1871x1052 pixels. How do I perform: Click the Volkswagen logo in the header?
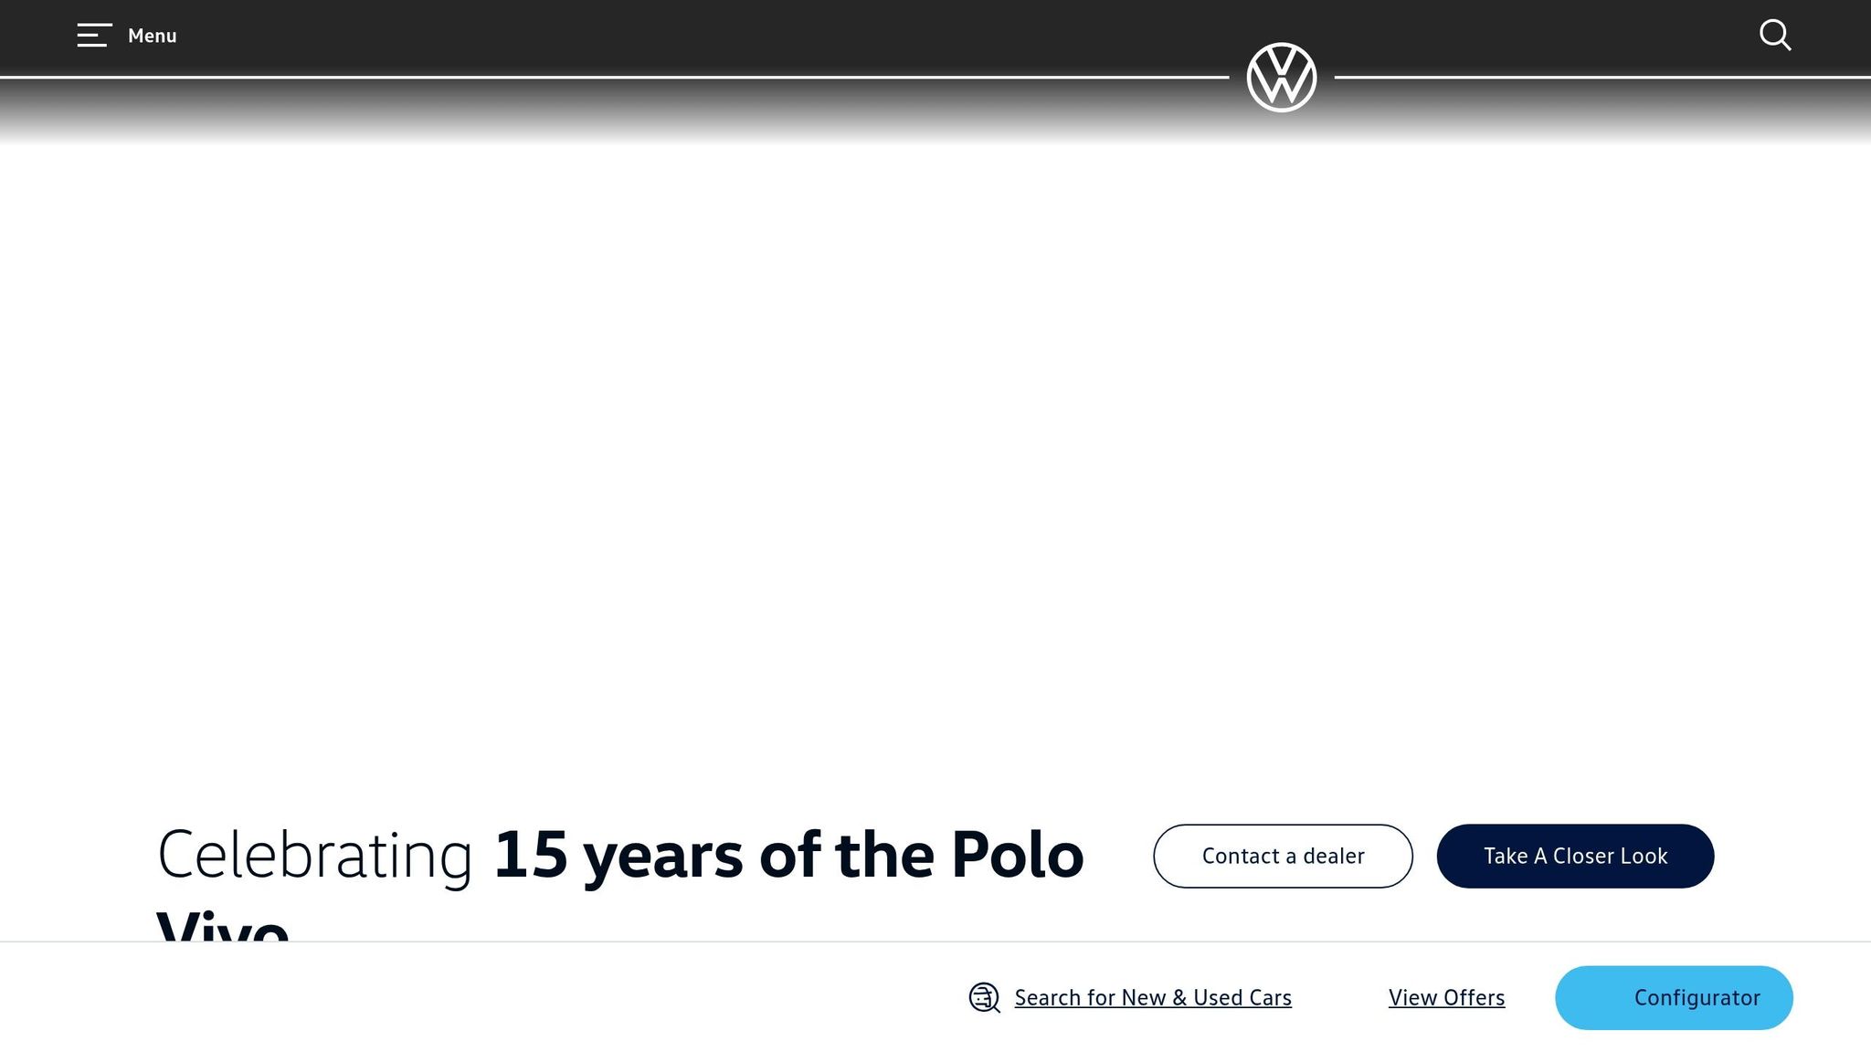click(x=1282, y=78)
